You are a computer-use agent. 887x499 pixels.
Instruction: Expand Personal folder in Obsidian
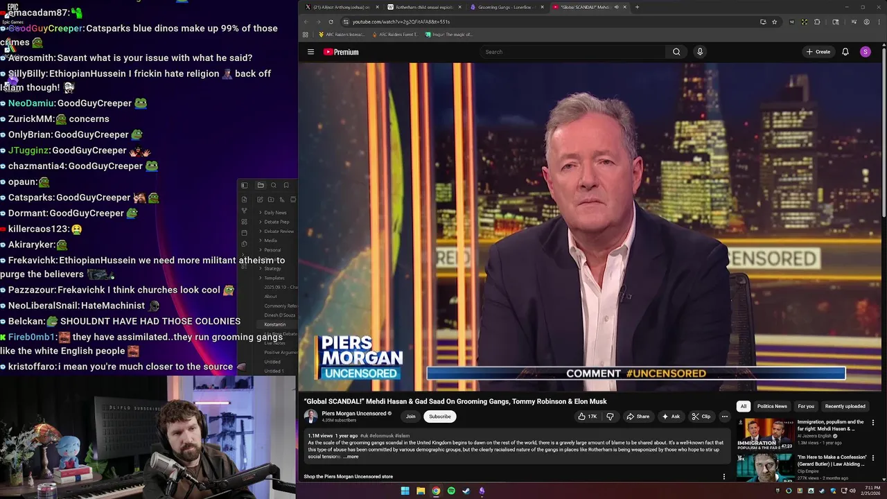point(272,250)
